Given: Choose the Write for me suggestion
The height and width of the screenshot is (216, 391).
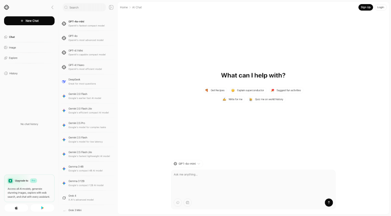Looking at the screenshot, I should (233, 99).
